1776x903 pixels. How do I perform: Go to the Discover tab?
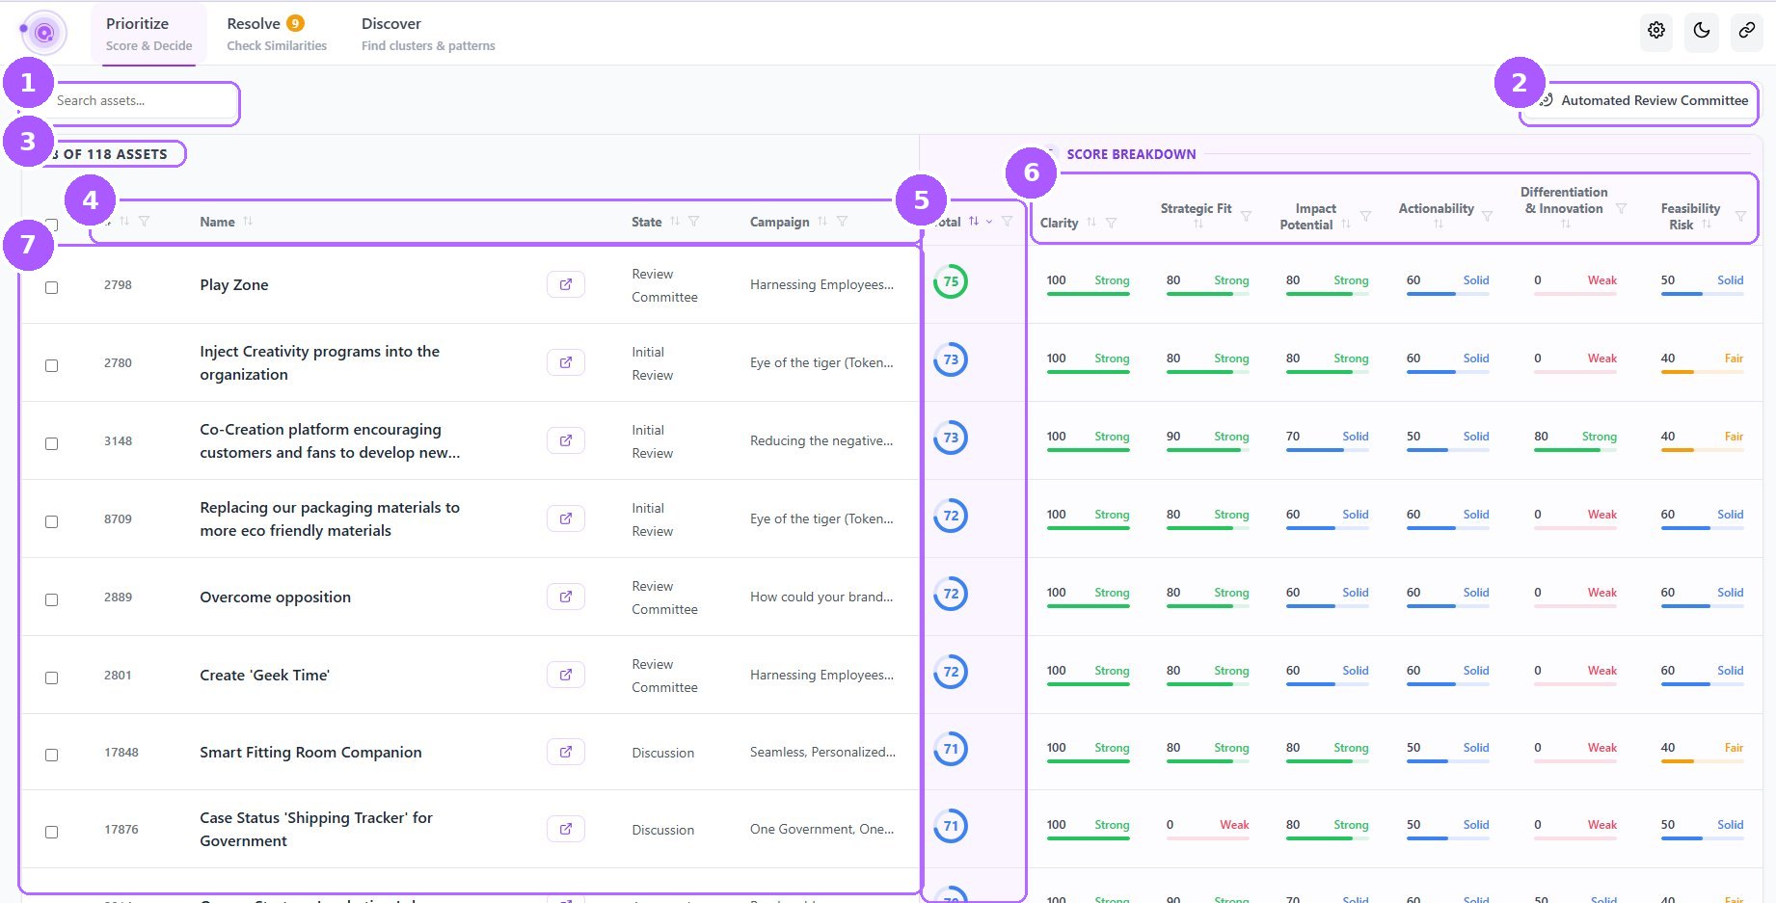pyautogui.click(x=428, y=34)
